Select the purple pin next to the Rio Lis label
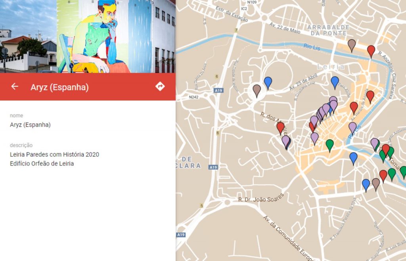Screen dimensions: 406x261 point(352,127)
